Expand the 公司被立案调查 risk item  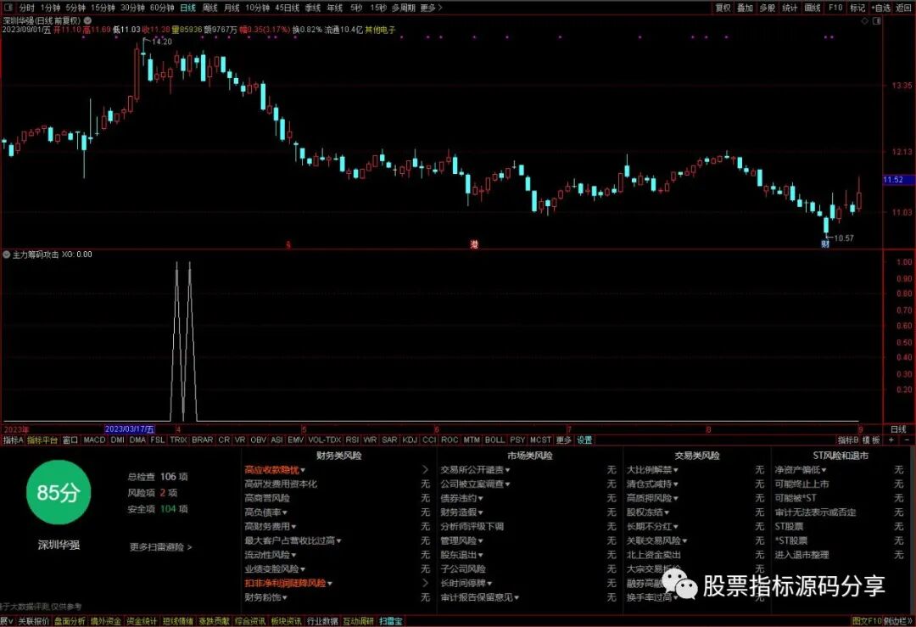tap(475, 484)
